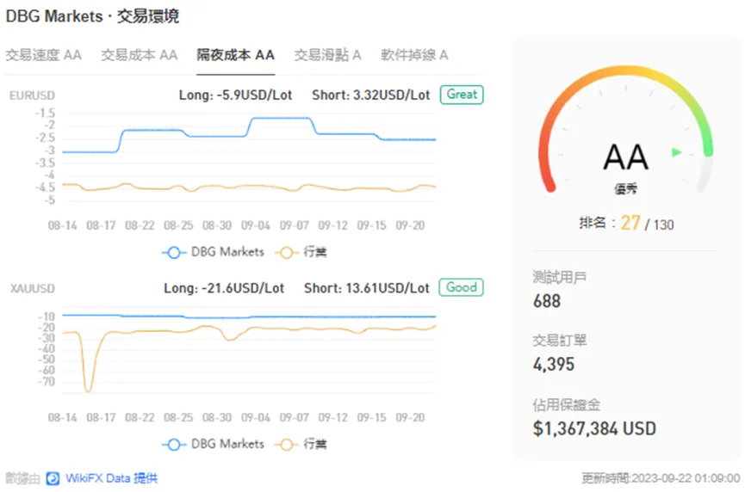Click the 交易訂單 value 4,395
This screenshot has width=745, height=492.
coord(554,365)
